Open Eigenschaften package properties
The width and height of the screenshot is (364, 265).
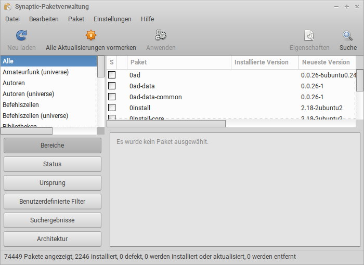pos(309,35)
